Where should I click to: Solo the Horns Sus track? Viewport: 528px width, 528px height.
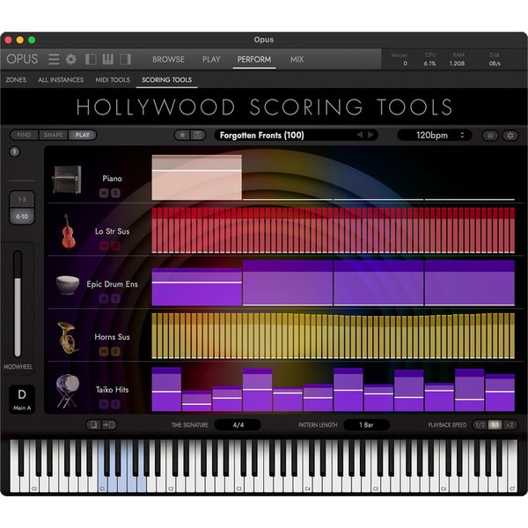click(x=115, y=351)
